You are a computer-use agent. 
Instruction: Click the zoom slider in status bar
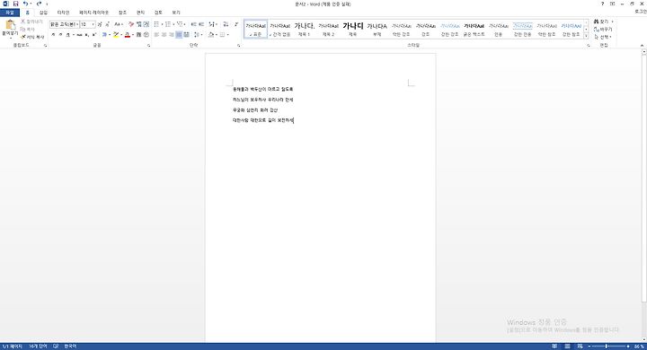point(609,346)
